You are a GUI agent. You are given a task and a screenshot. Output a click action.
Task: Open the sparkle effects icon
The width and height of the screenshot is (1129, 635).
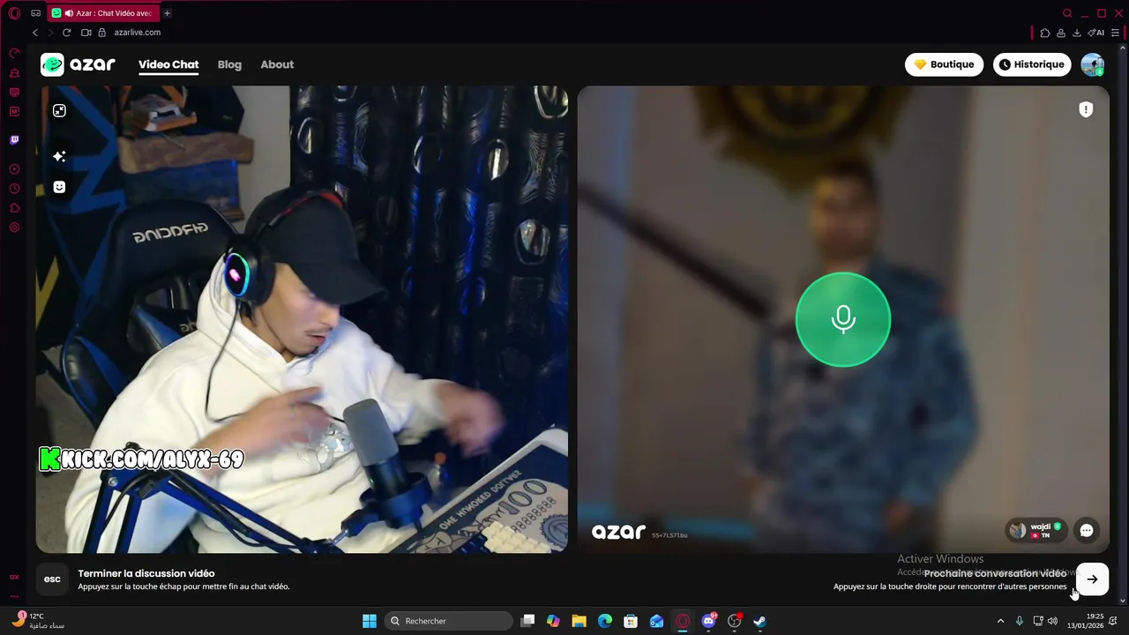[59, 156]
